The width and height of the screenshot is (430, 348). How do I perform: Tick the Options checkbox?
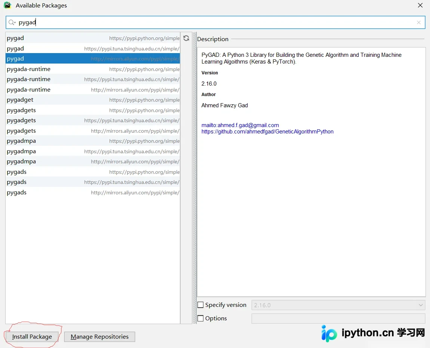click(200, 318)
